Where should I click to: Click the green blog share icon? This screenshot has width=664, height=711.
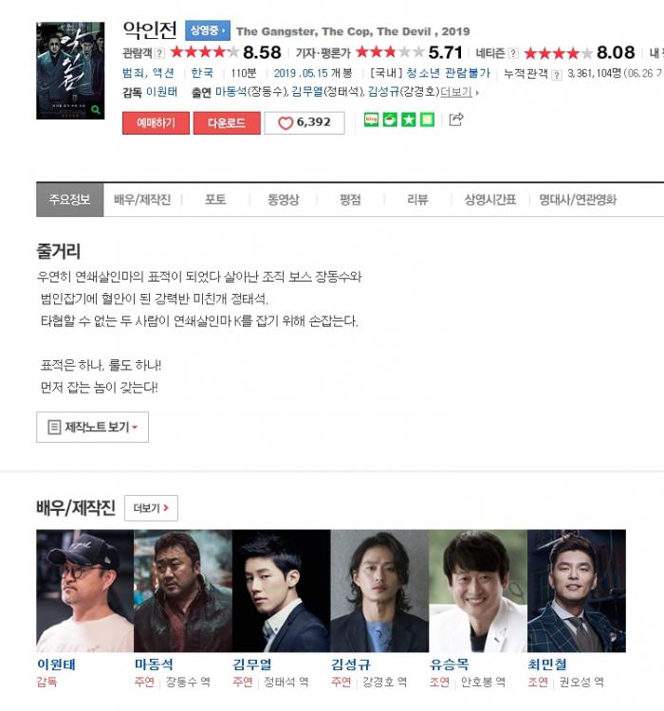point(371,119)
